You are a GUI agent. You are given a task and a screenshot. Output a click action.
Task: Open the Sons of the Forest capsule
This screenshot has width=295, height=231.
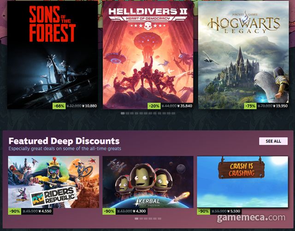[53, 54]
